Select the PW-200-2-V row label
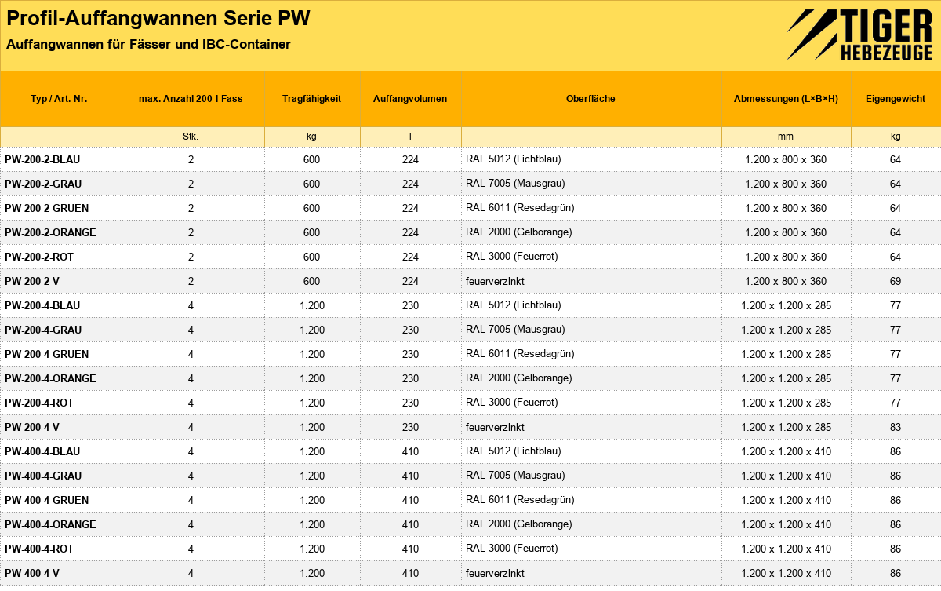This screenshot has height=591, width=941. tap(32, 281)
